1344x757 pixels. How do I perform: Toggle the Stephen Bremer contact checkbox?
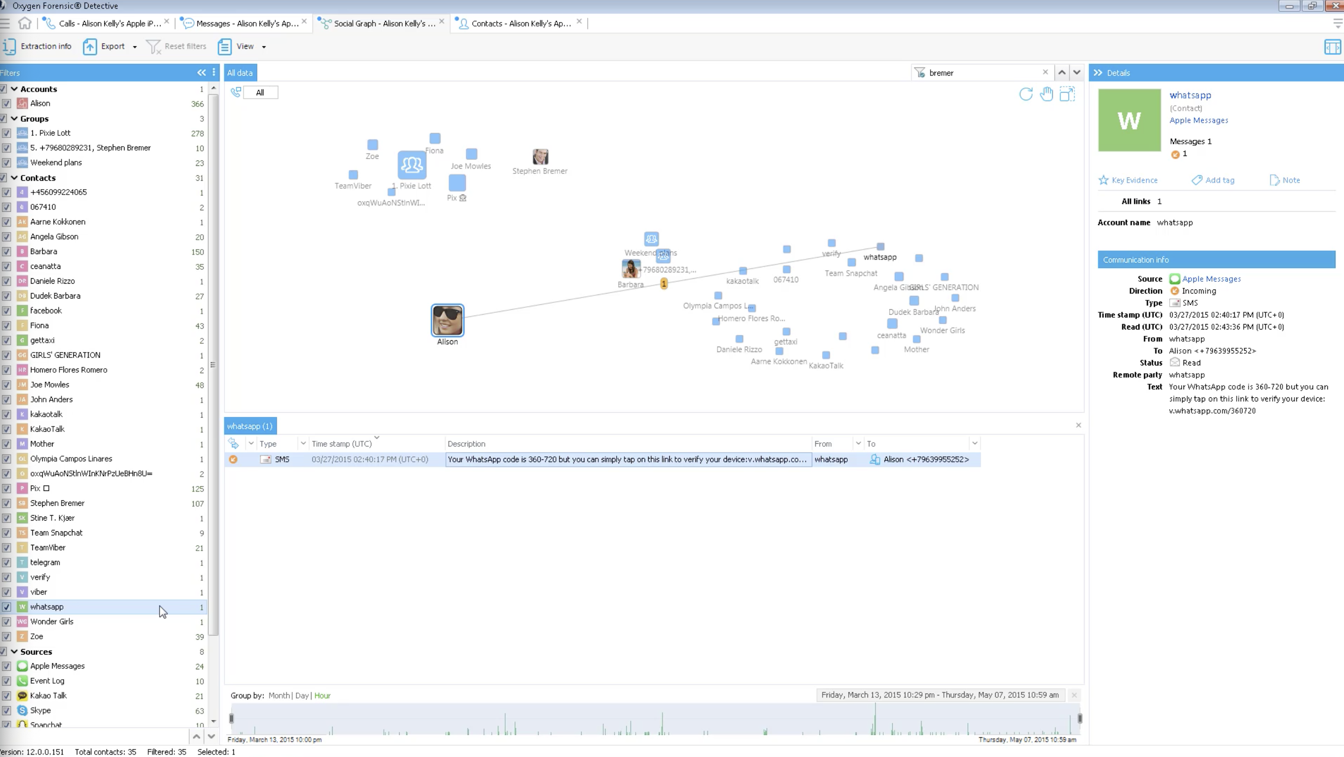point(6,503)
